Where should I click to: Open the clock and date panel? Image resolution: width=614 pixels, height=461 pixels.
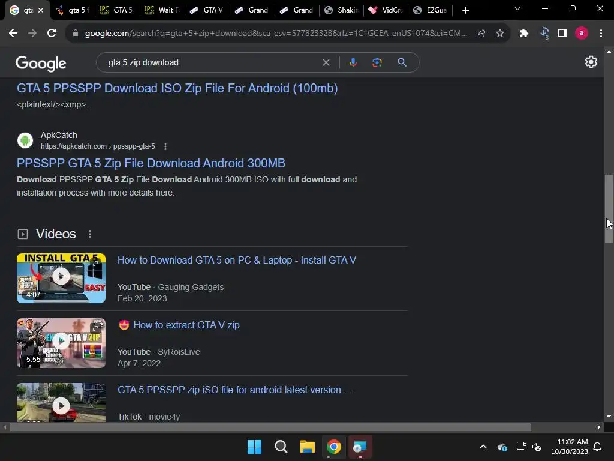point(570,447)
